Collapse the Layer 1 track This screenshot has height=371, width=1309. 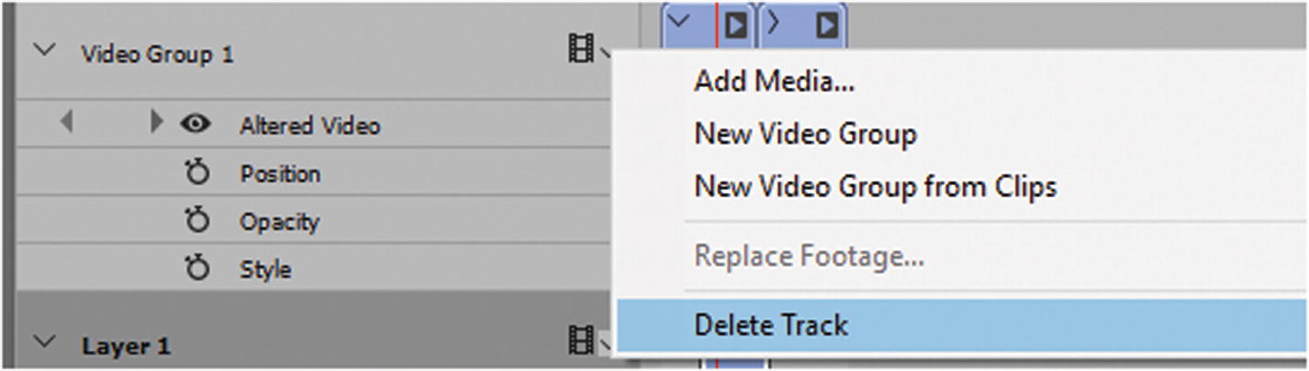point(44,344)
